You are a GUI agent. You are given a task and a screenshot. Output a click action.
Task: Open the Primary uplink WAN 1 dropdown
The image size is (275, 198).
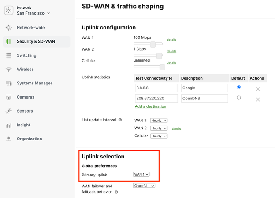[141, 175]
